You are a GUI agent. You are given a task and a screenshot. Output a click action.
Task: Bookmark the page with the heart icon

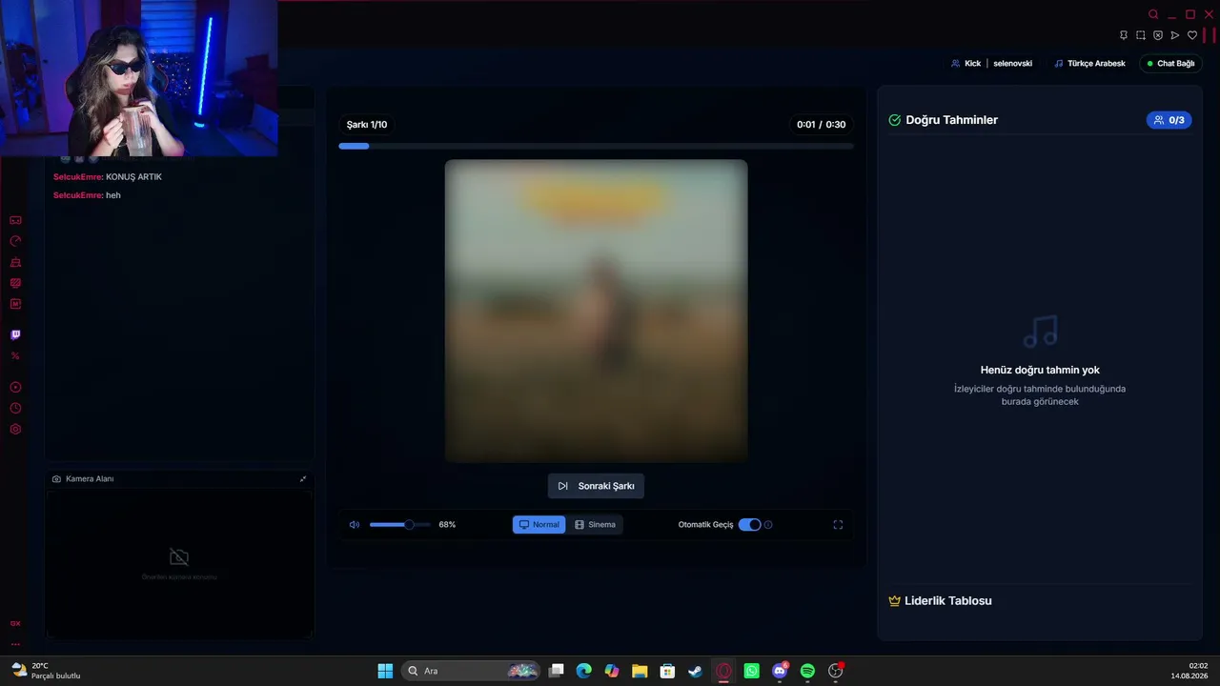pos(1192,35)
